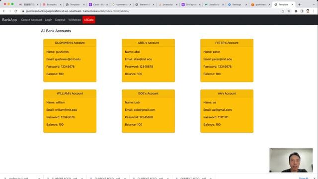The width and height of the screenshot is (318, 179).
Task: Expand the tab search chevron
Action: click(314, 4)
